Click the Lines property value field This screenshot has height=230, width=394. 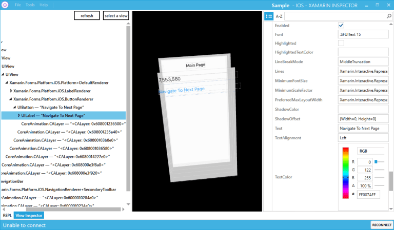point(363,71)
